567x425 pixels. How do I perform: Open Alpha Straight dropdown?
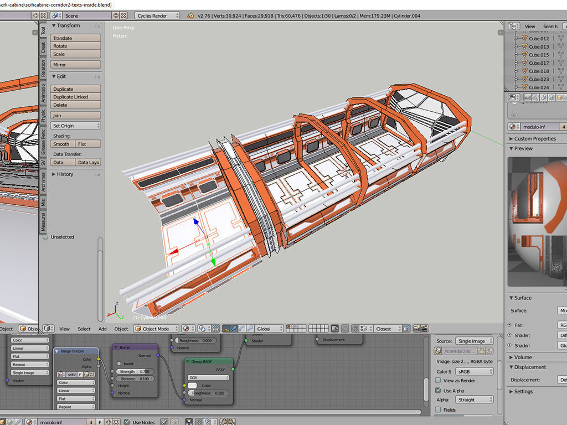[x=474, y=400]
